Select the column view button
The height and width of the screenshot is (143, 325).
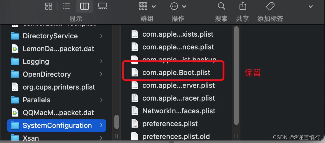(84, 6)
